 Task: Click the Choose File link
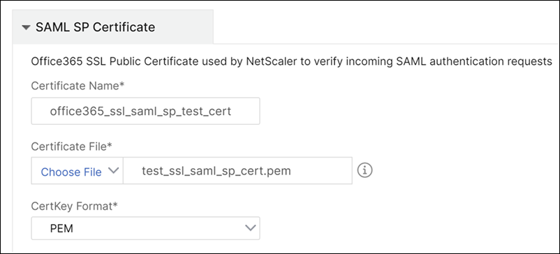(x=71, y=172)
